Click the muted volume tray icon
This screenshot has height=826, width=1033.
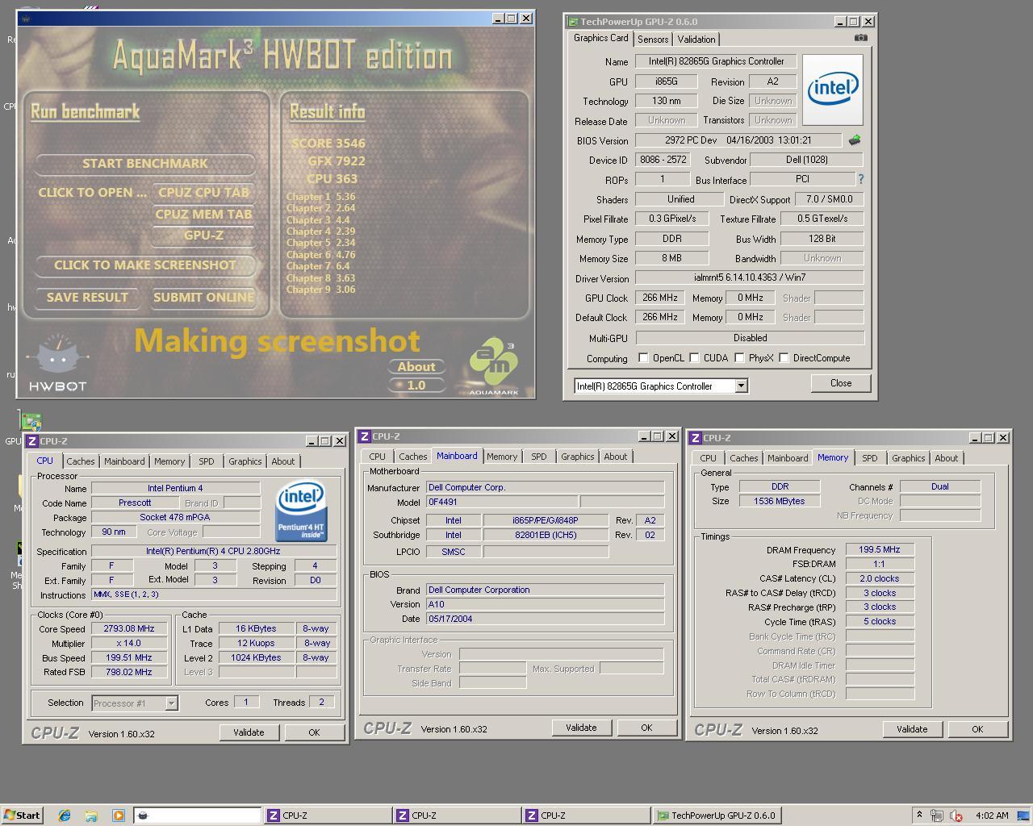956,816
